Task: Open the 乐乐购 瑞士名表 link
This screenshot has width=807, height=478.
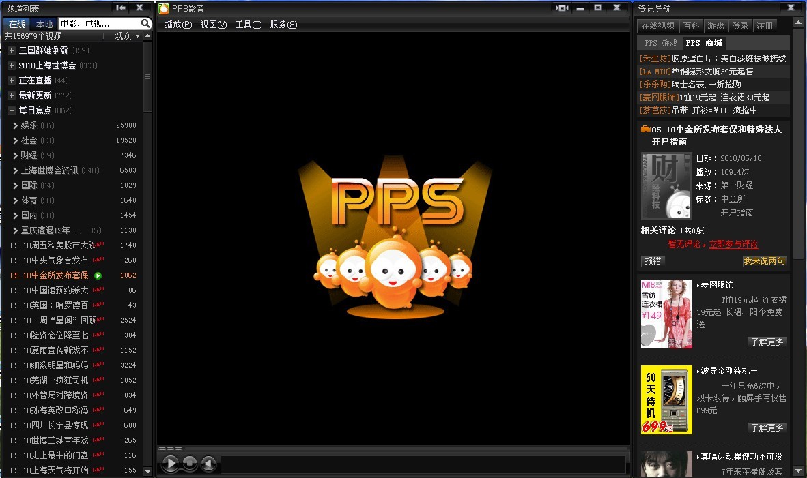Action: pyautogui.click(x=690, y=85)
